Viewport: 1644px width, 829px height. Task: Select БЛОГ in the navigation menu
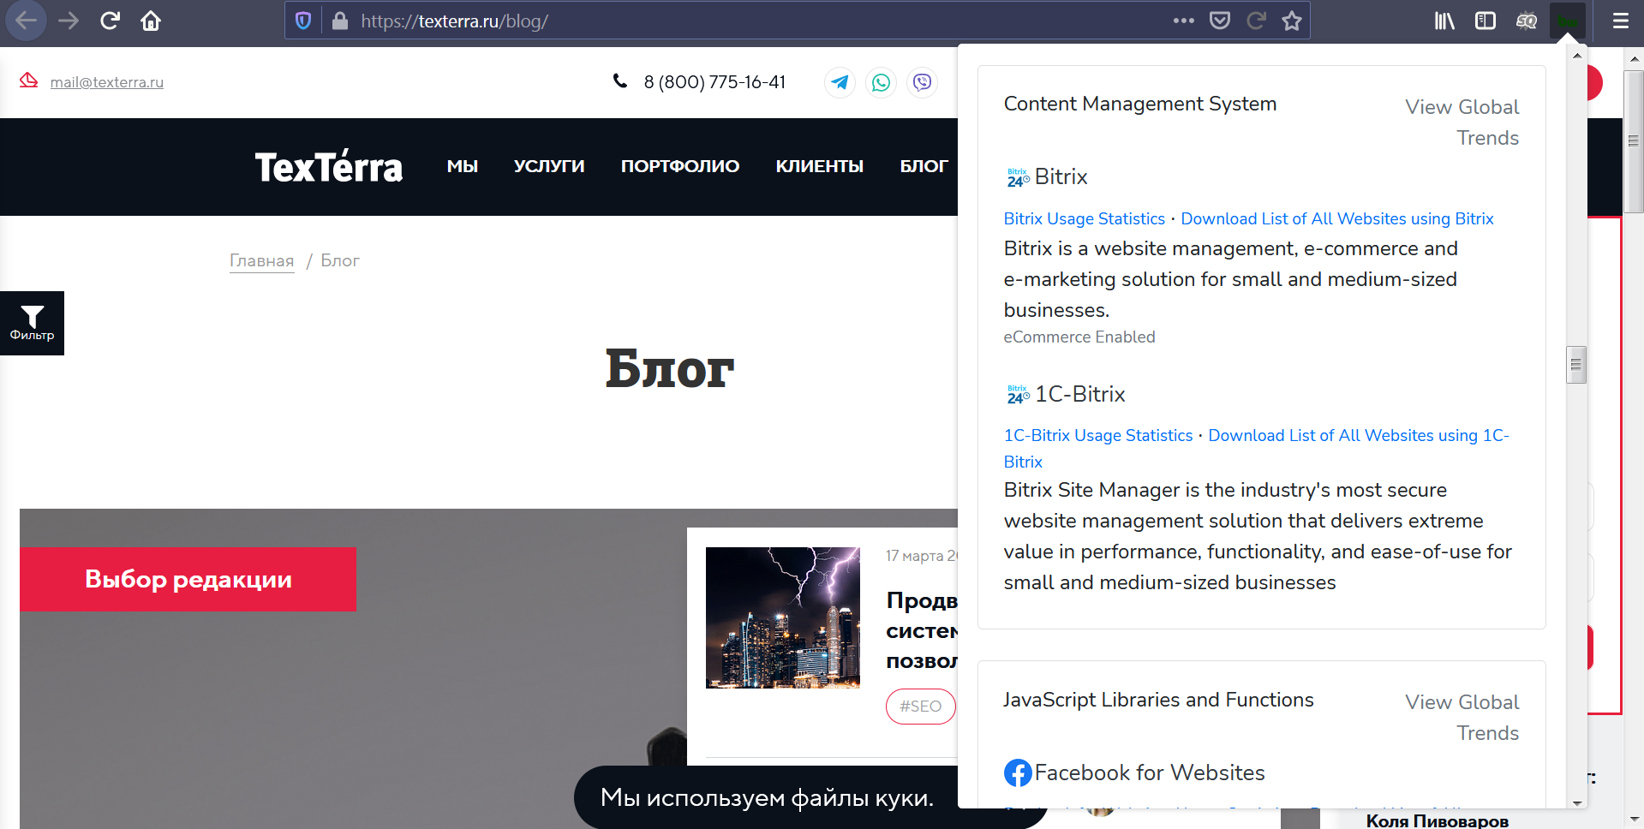[x=924, y=166]
